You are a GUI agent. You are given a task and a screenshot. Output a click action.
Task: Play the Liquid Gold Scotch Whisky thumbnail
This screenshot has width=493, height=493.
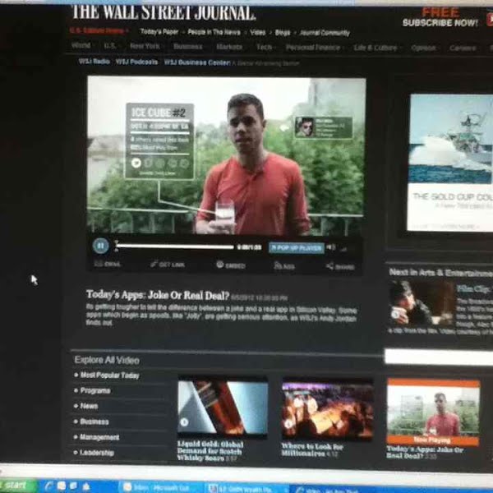coord(223,408)
